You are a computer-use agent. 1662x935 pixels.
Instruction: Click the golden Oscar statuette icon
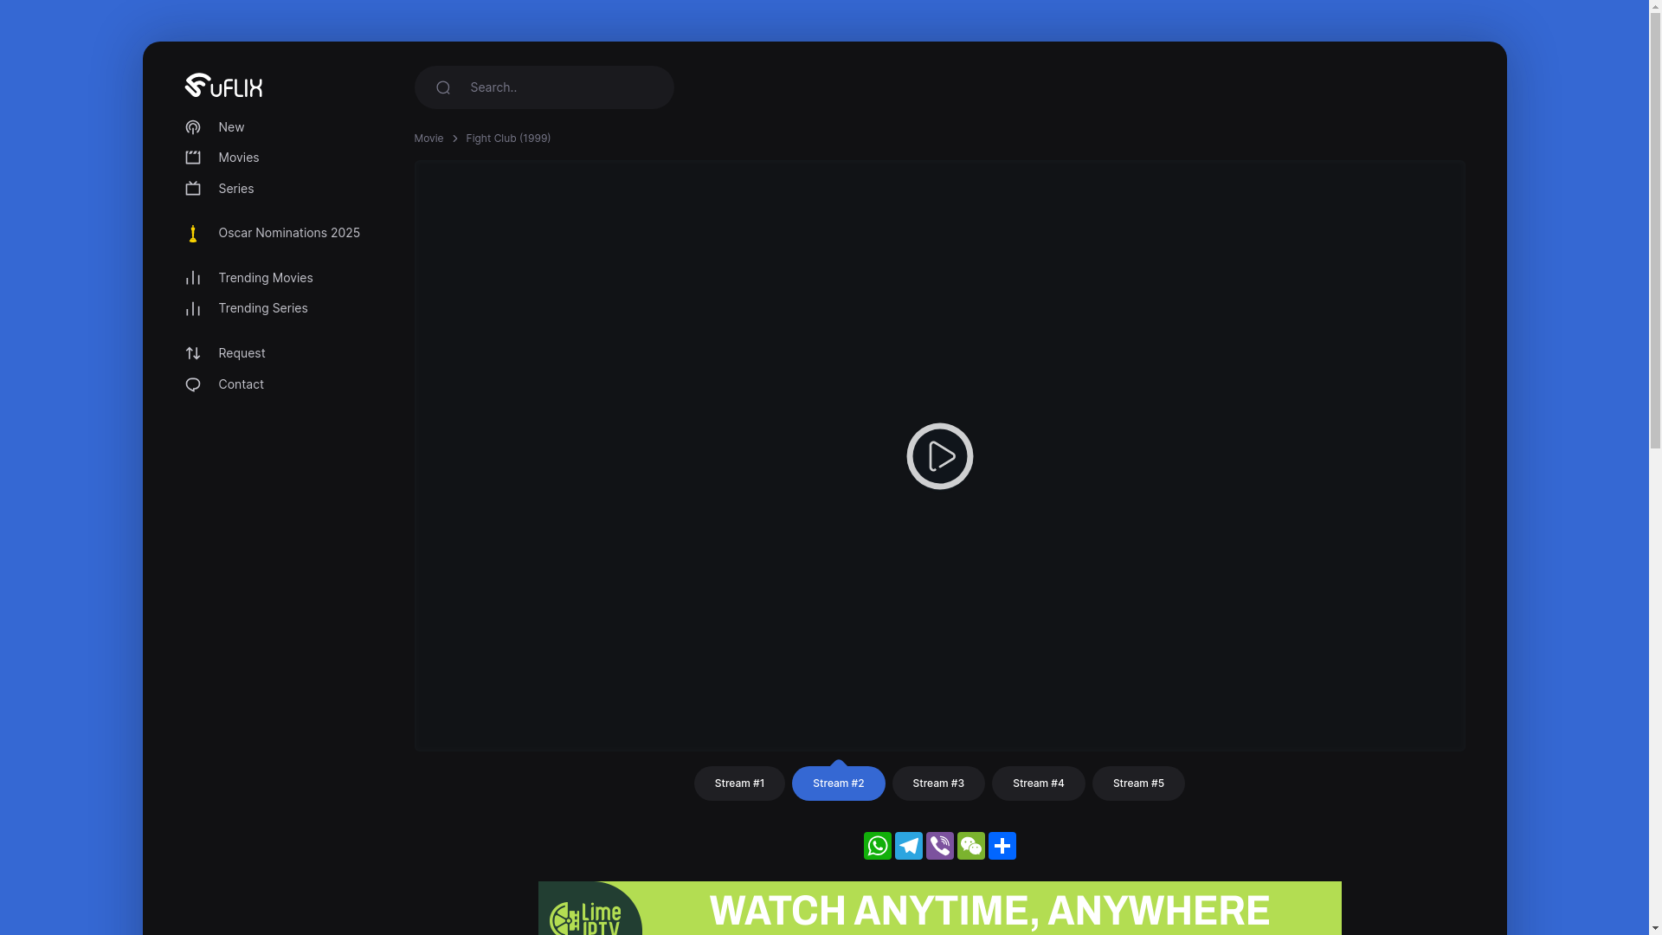pyautogui.click(x=193, y=233)
